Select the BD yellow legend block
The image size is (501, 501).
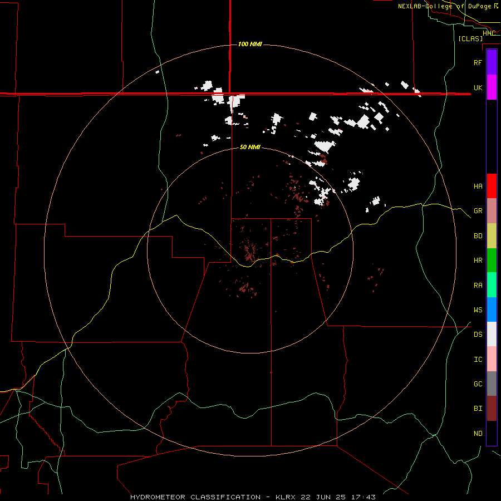(492, 235)
